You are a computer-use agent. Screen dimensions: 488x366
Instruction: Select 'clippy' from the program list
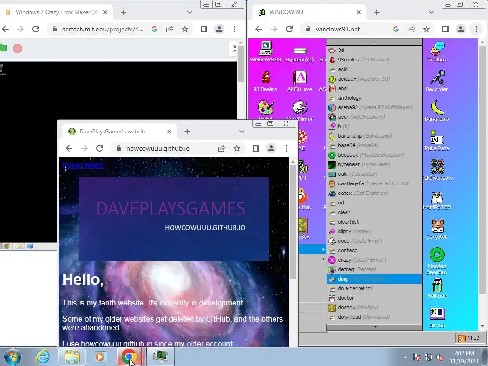(x=375, y=231)
